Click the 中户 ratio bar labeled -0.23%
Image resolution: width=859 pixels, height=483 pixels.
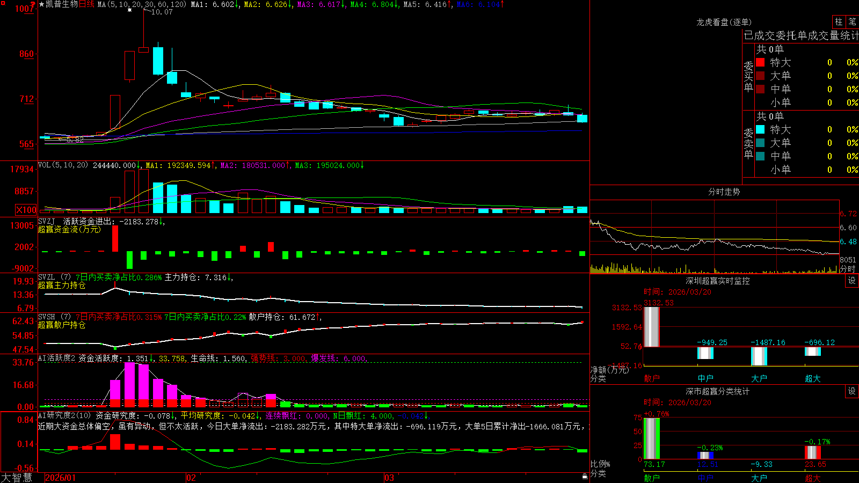click(x=705, y=456)
